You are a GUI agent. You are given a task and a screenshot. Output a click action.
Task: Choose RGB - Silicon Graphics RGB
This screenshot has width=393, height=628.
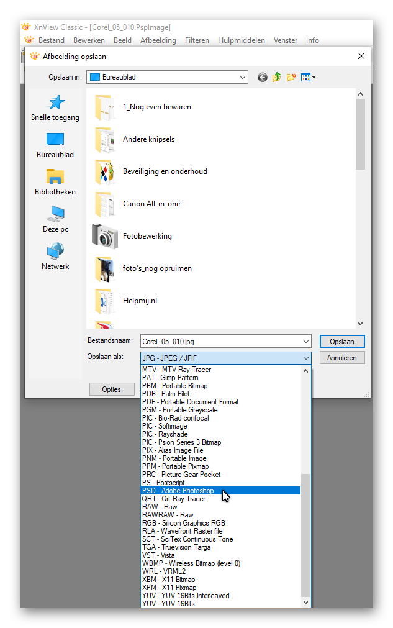(x=221, y=523)
